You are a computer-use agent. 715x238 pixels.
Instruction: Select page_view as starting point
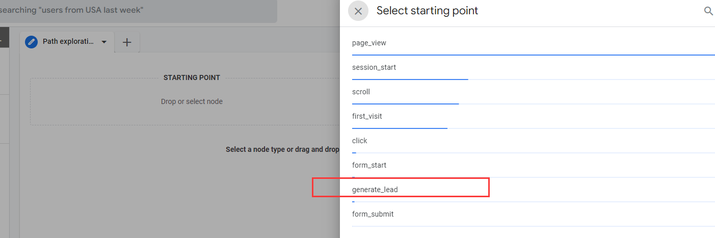tap(369, 43)
